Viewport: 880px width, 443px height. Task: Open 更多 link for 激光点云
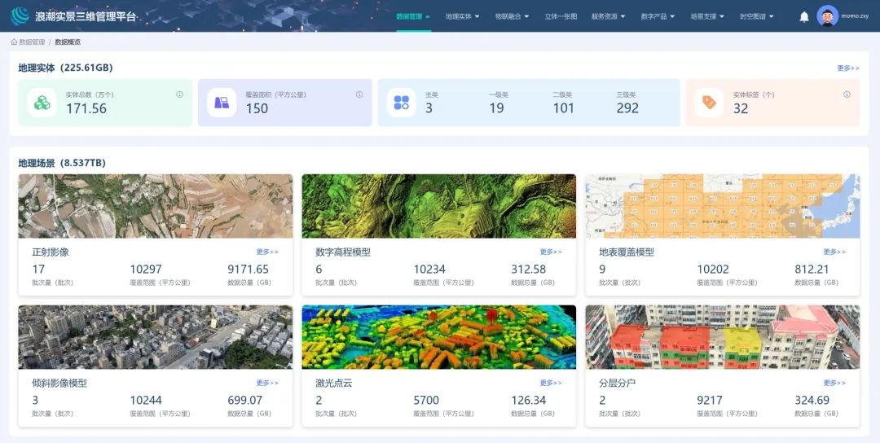coord(551,383)
